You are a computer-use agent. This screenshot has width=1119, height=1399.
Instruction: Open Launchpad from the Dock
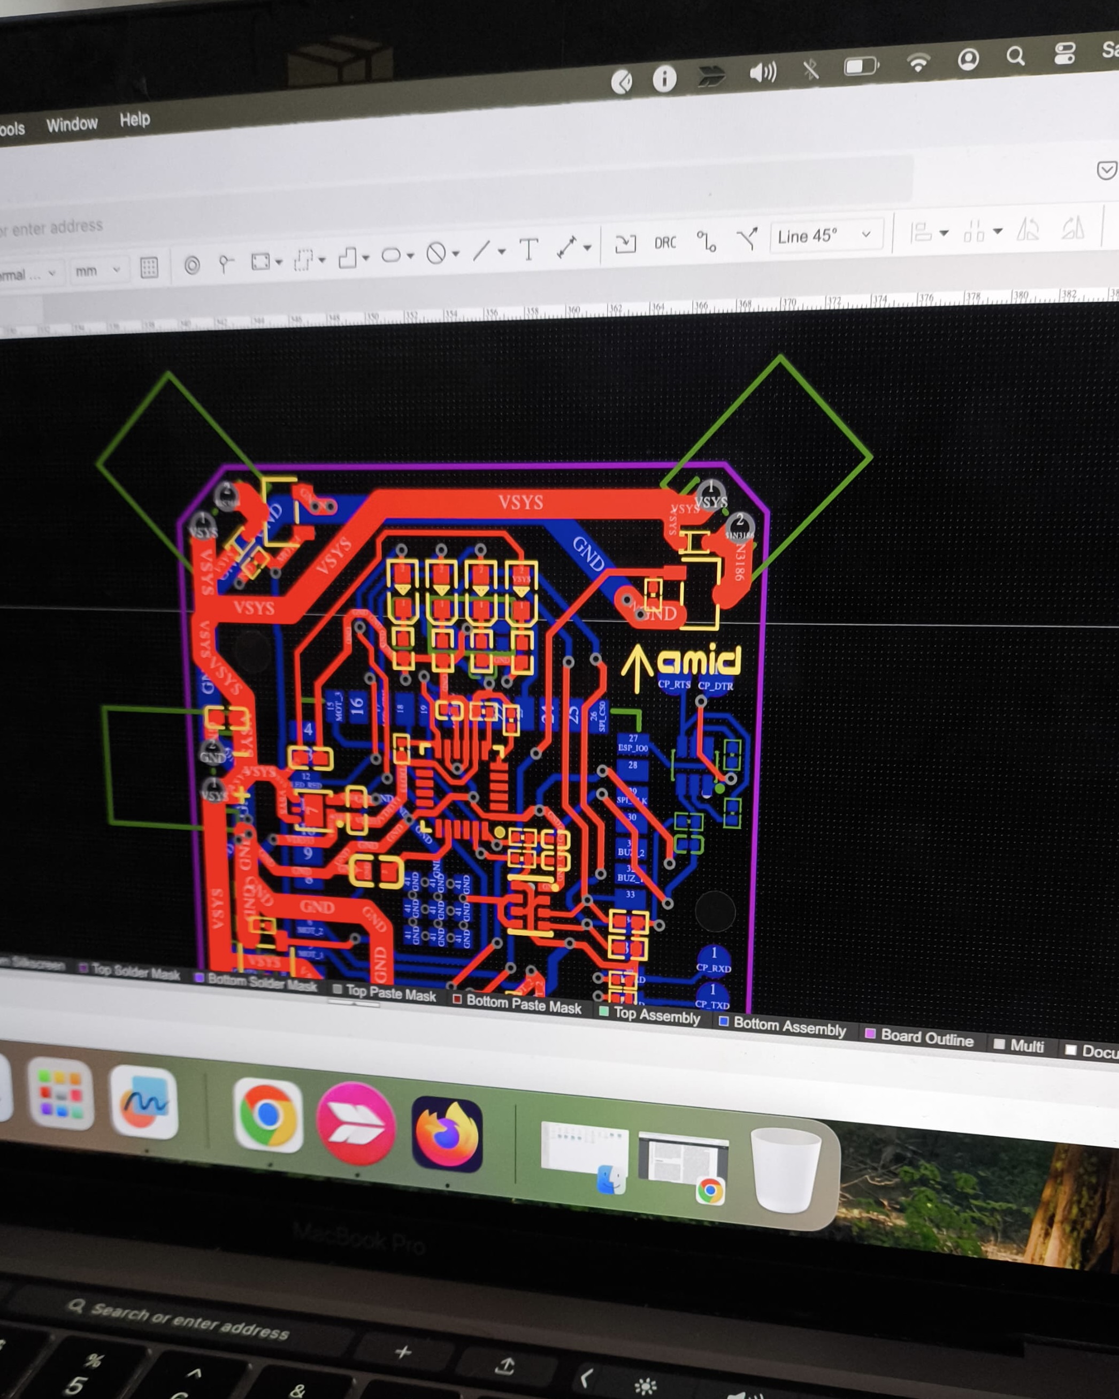[x=61, y=1094]
